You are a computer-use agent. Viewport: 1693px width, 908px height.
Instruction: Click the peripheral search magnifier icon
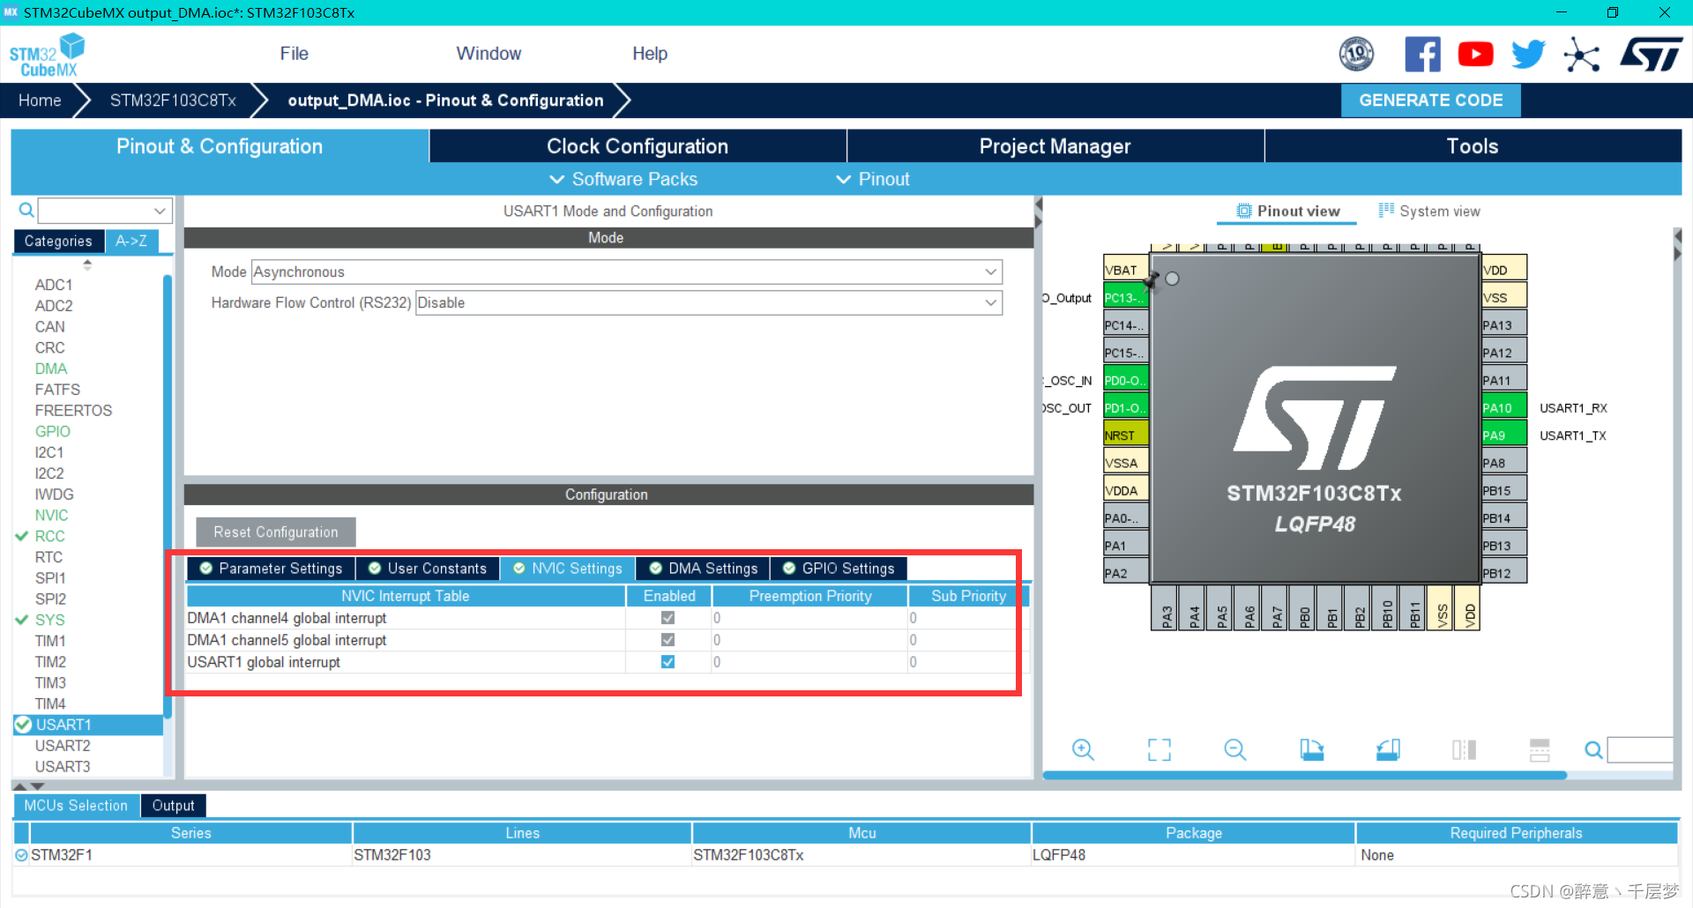pyautogui.click(x=26, y=210)
